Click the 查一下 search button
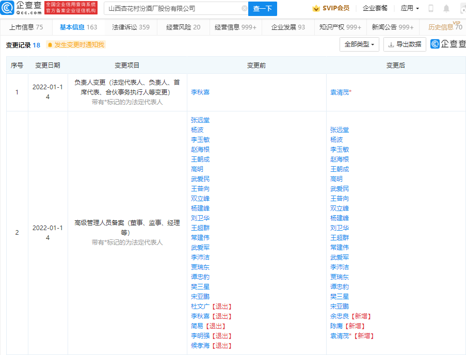 (x=263, y=9)
